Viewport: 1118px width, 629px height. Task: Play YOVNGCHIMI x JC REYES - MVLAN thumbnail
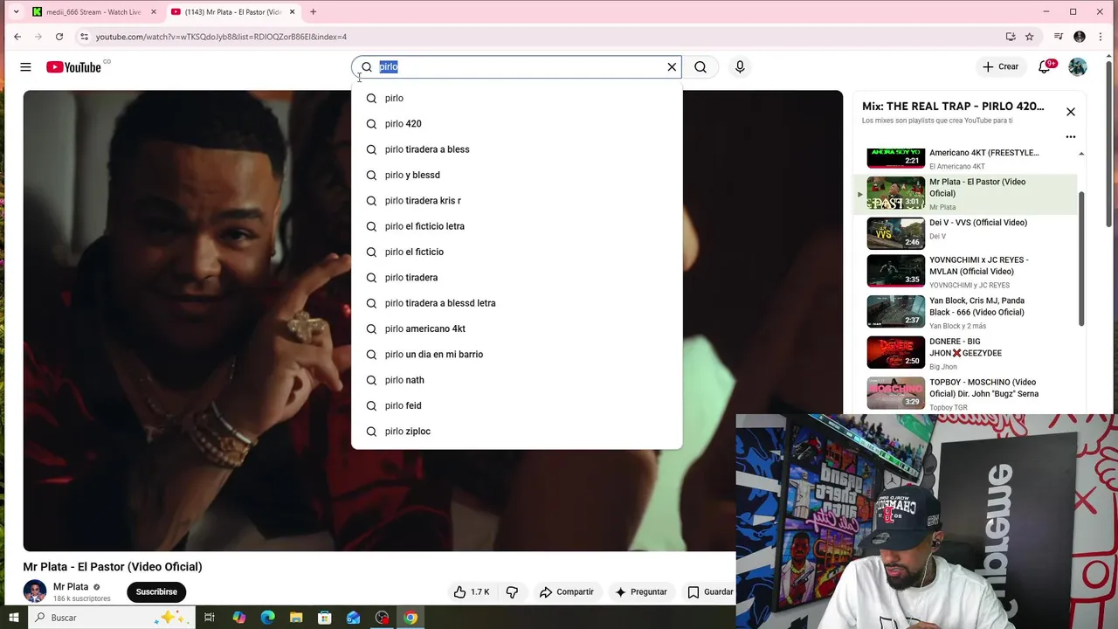(x=895, y=271)
